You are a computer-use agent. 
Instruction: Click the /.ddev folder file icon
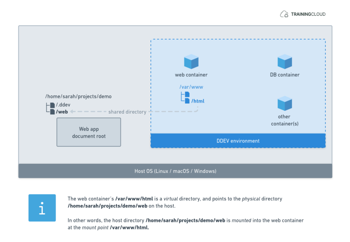pos(52,105)
